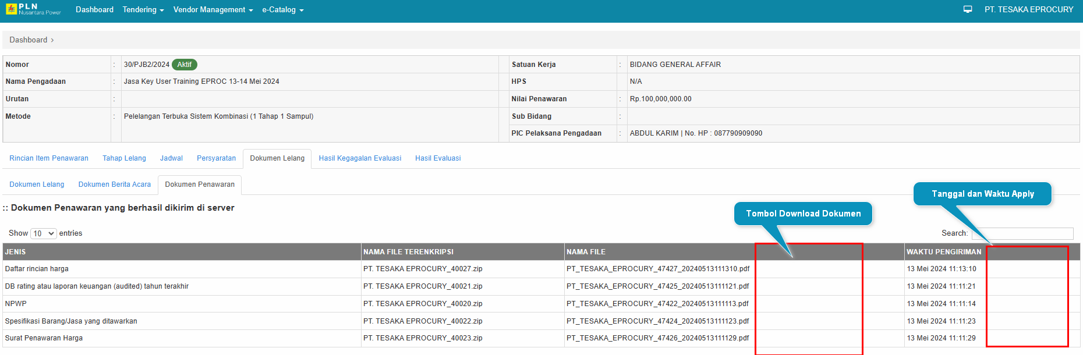Sort by the WAKTU PENGIRIMAN column header
Image resolution: width=1083 pixels, height=355 pixels.
(943, 252)
